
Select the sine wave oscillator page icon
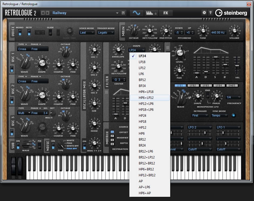click(136, 12)
